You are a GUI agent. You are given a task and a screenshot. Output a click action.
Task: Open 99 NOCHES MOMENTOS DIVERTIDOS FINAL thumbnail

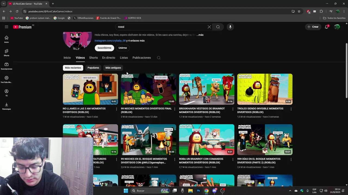click(148, 89)
